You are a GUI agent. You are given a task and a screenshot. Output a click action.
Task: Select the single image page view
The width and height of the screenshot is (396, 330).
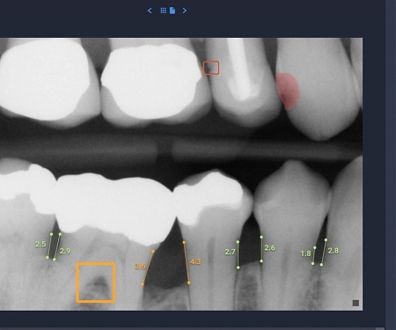click(x=172, y=11)
